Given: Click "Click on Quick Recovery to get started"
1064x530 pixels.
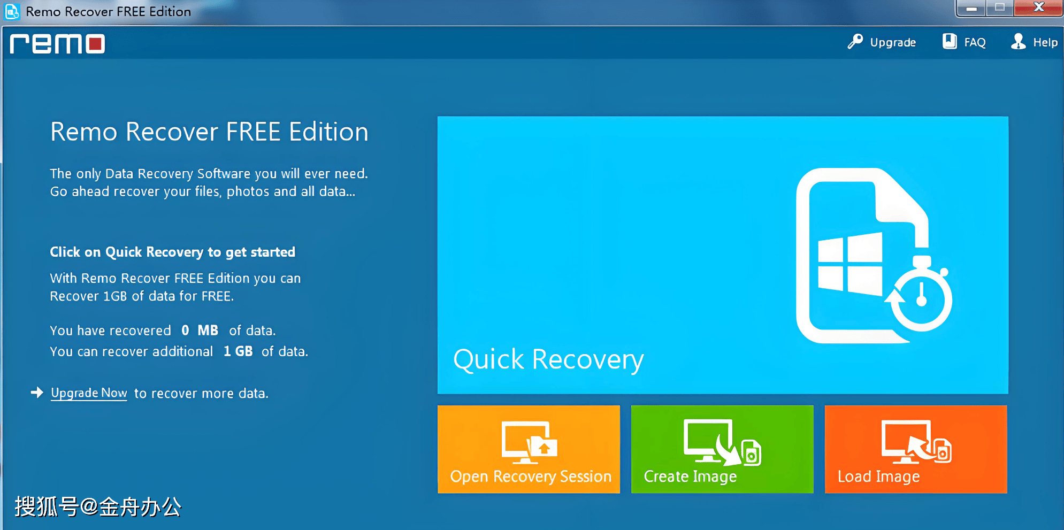Looking at the screenshot, I should click(172, 252).
